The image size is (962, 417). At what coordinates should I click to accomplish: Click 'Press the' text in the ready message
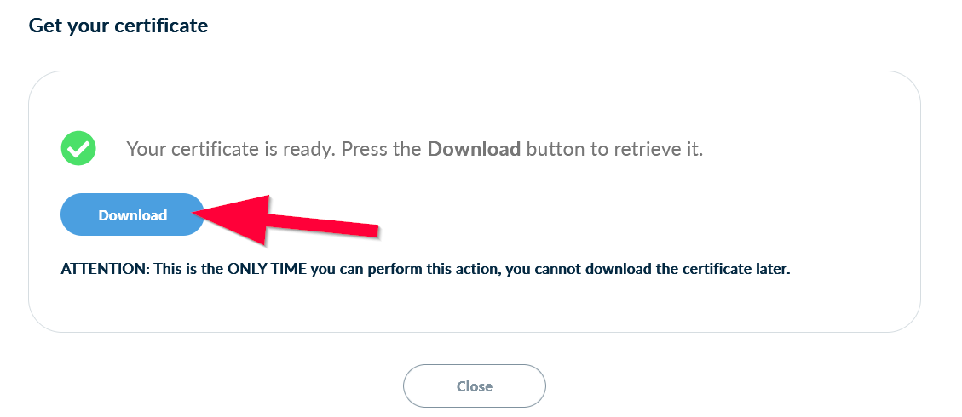click(x=382, y=149)
